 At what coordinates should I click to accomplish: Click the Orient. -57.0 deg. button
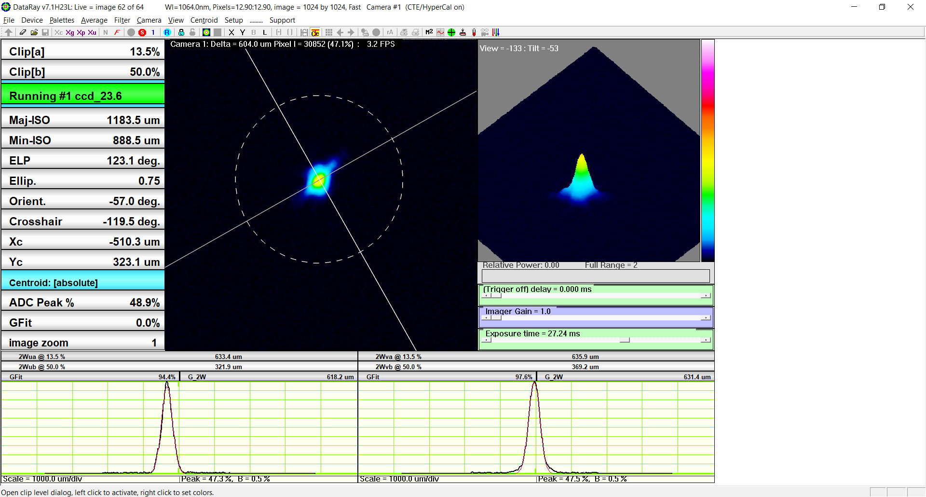pos(83,200)
